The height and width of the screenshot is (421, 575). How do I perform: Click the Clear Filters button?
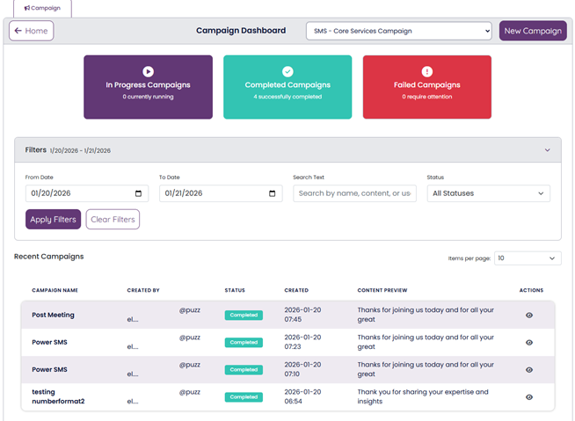click(113, 219)
